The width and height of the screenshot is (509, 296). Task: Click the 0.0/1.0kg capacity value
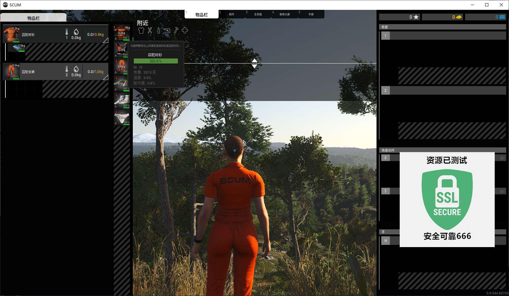pos(95,72)
